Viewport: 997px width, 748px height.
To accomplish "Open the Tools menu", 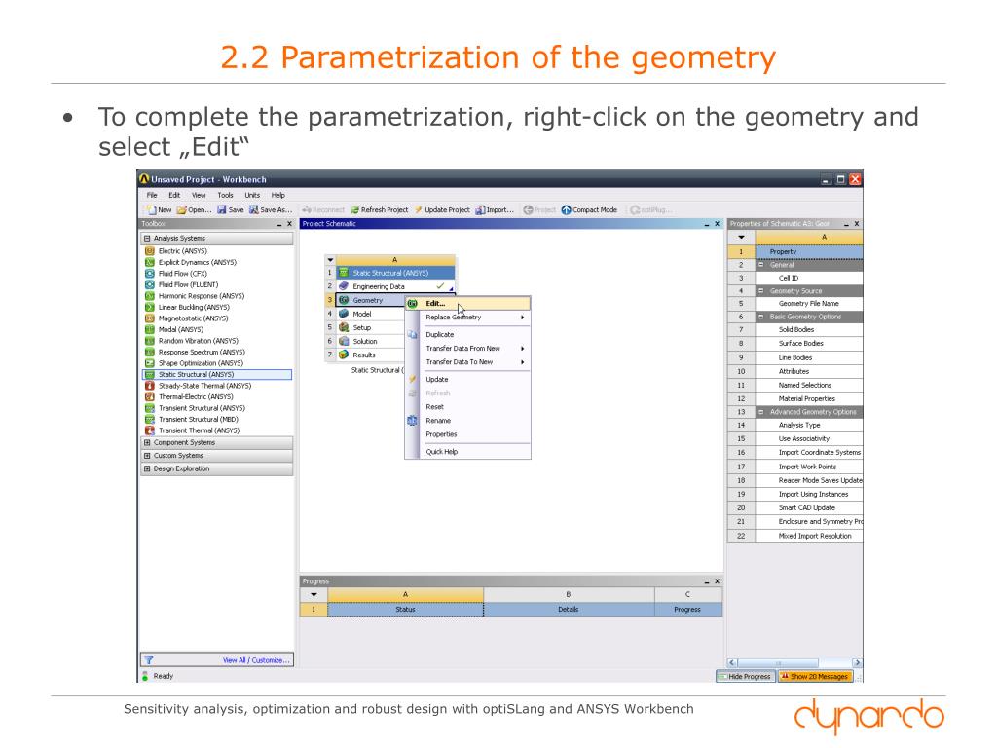I will pyautogui.click(x=225, y=195).
